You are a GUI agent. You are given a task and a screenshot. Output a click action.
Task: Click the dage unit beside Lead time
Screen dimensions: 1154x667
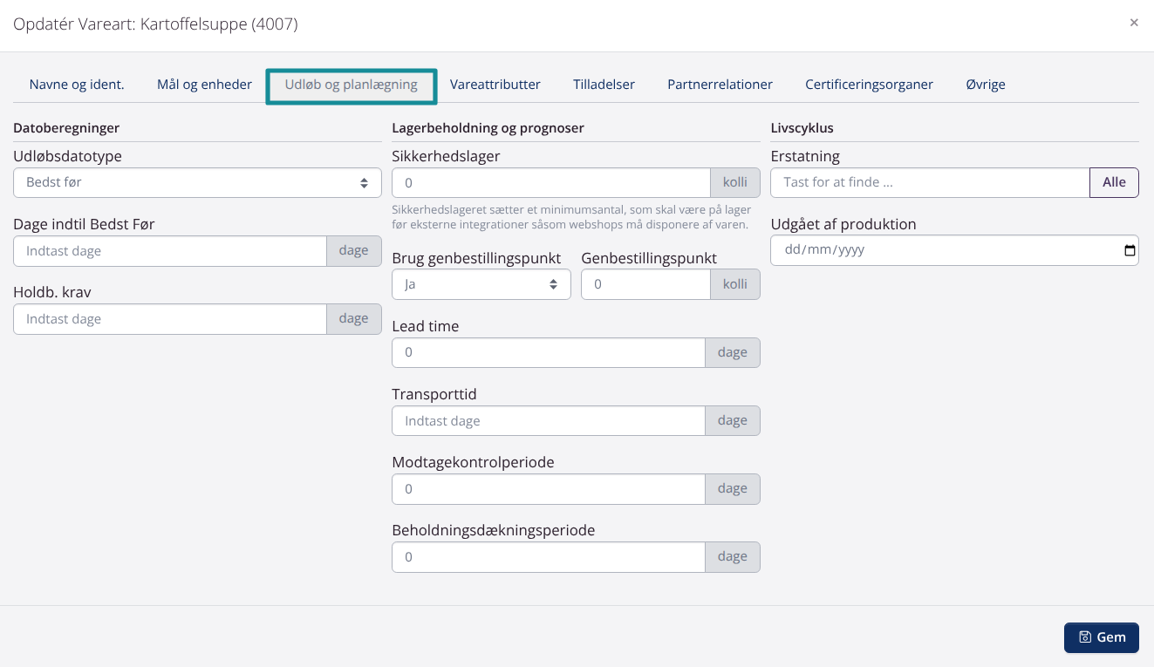[733, 353]
